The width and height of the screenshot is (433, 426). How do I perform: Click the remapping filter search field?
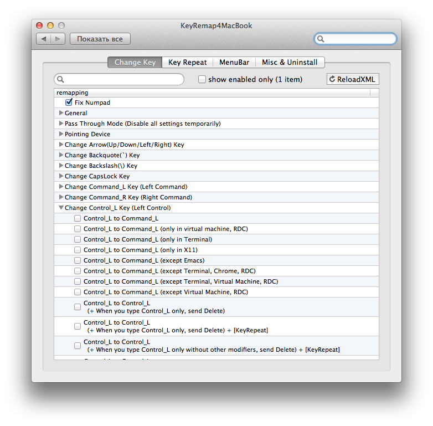click(x=119, y=80)
